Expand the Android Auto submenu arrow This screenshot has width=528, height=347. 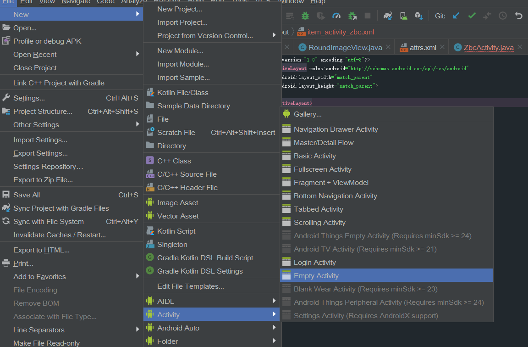coord(274,327)
